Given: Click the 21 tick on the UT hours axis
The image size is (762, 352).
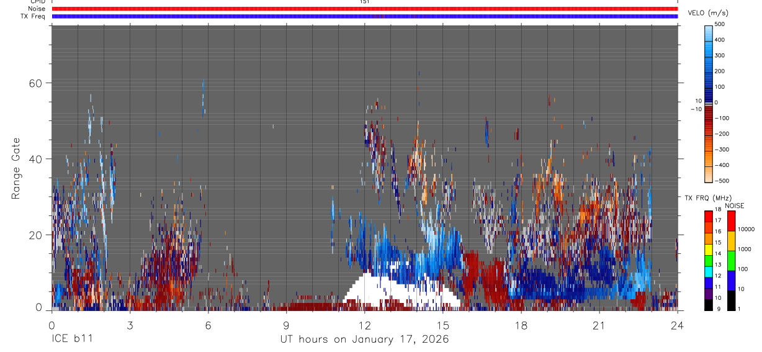Looking at the screenshot, I should 599,325.
